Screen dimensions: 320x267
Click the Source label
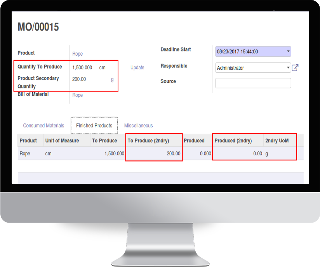click(x=168, y=81)
